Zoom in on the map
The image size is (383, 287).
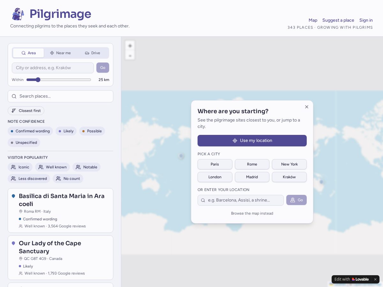tap(130, 46)
